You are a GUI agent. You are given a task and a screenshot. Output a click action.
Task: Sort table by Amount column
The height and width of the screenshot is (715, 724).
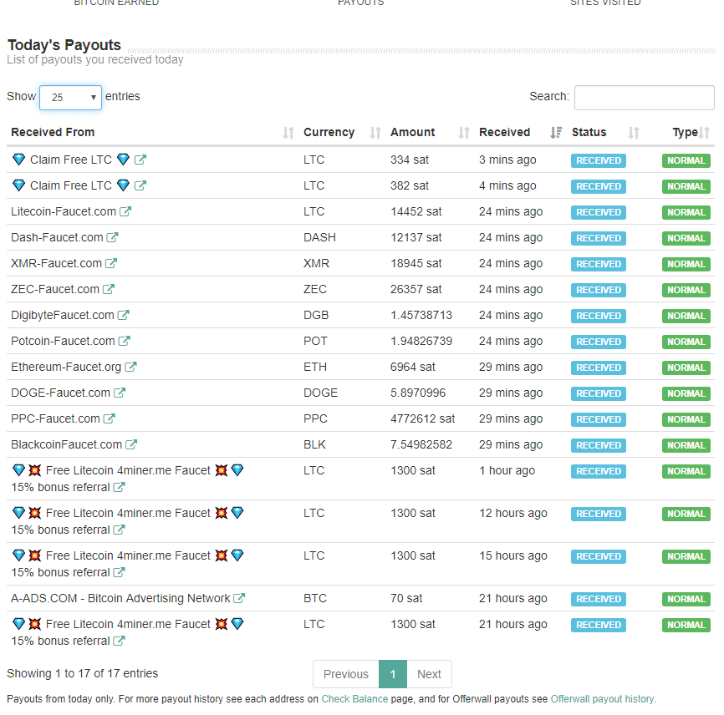[412, 132]
